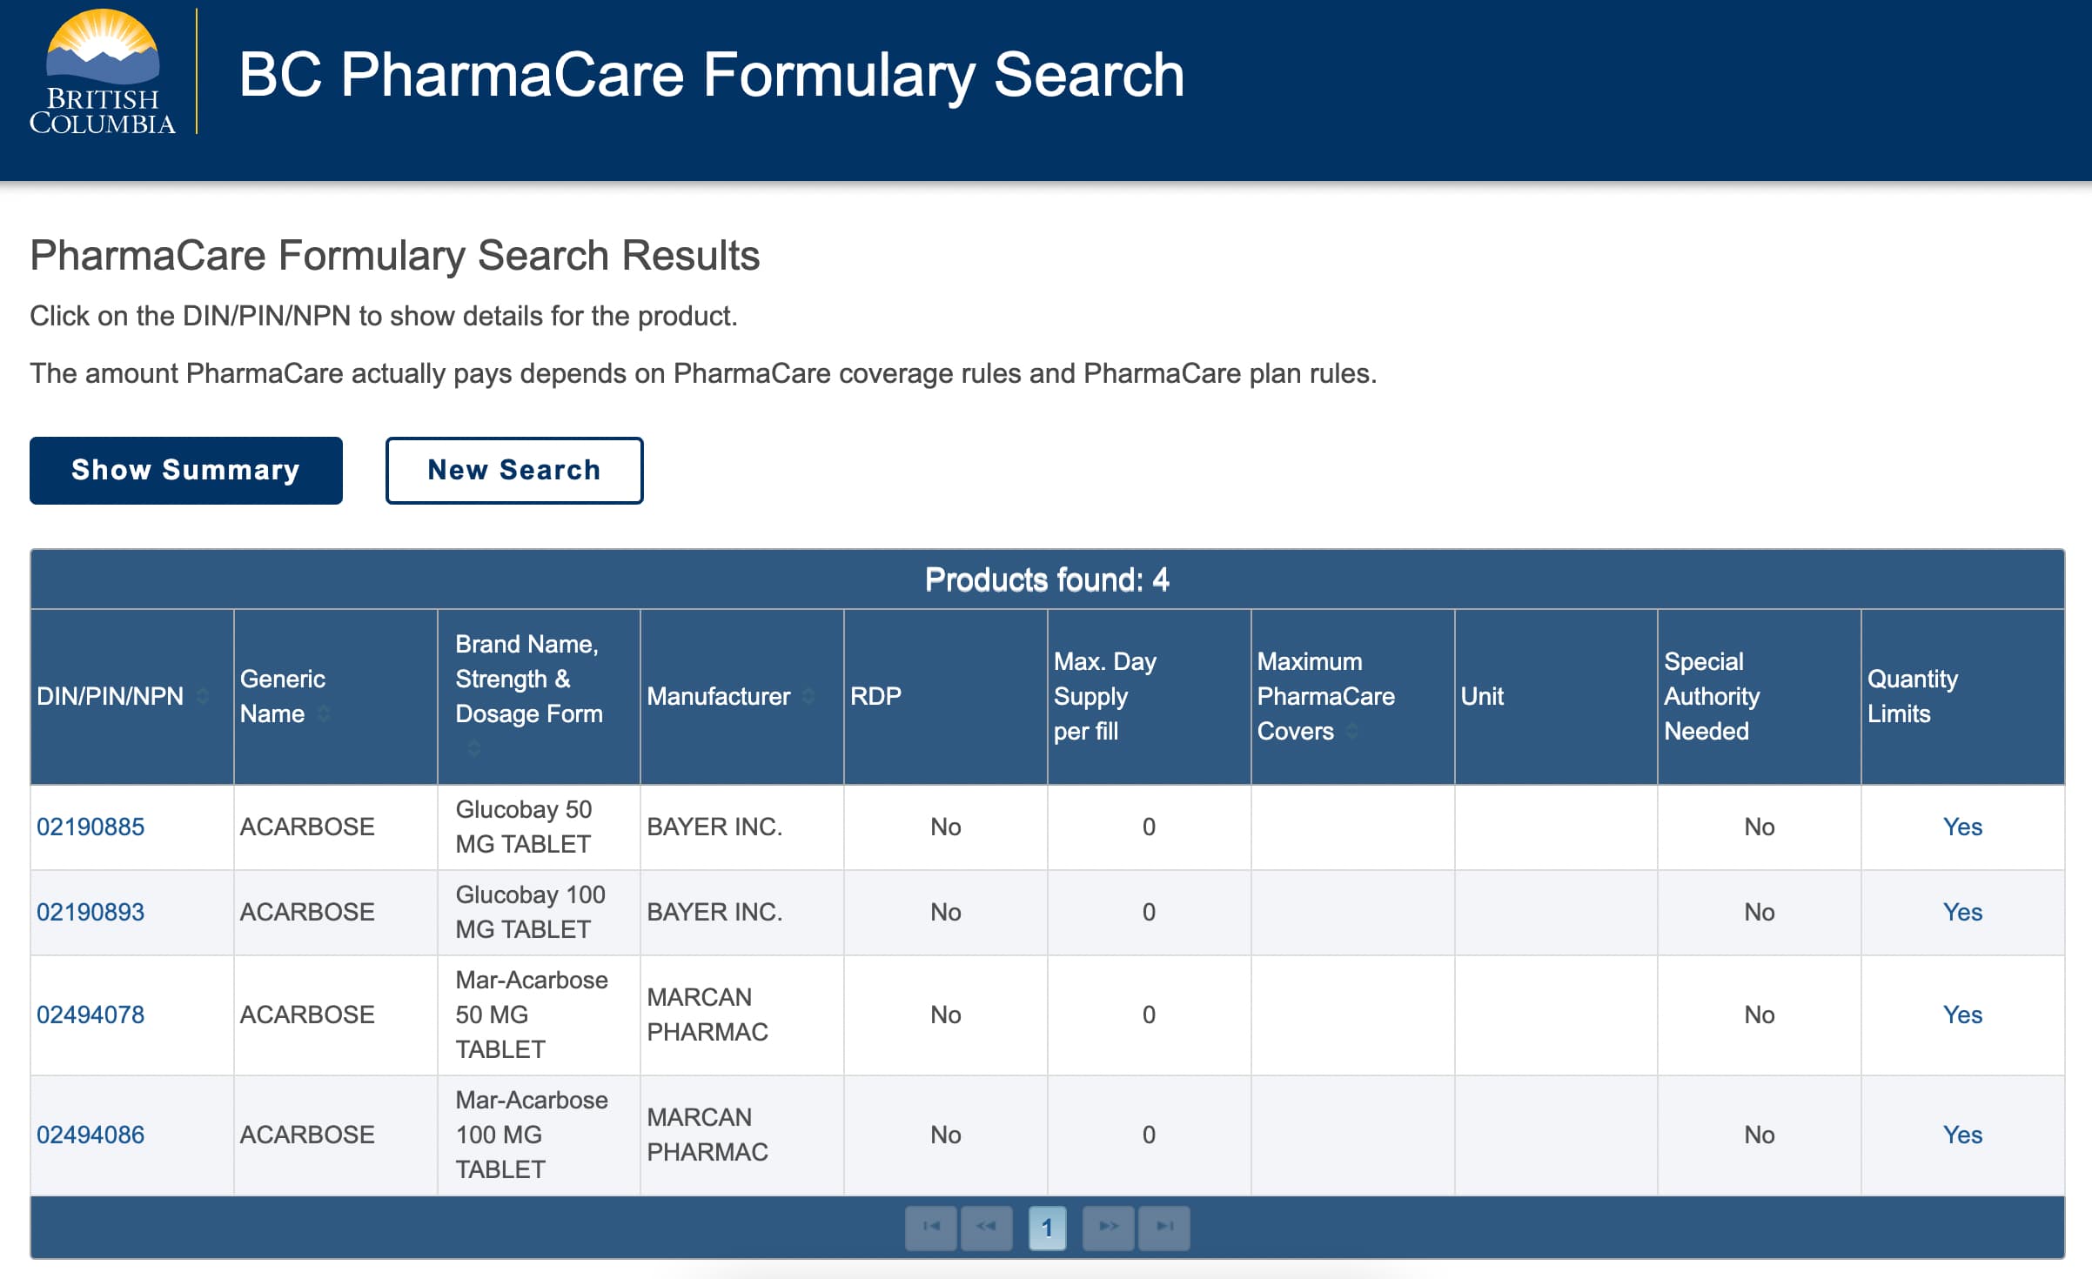This screenshot has width=2092, height=1279.
Task: Open details for DIN 02190885
Action: (x=91, y=827)
